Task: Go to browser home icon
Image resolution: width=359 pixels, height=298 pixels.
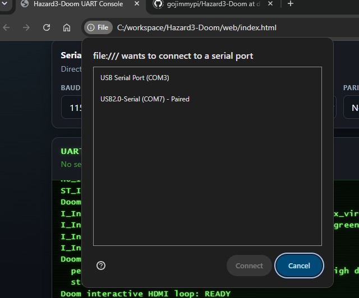Action: click(x=67, y=27)
